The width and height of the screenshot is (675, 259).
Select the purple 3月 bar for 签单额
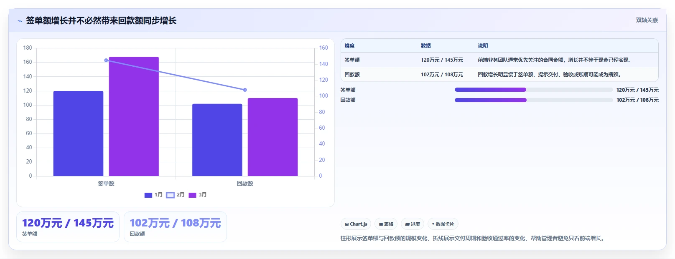point(134,116)
